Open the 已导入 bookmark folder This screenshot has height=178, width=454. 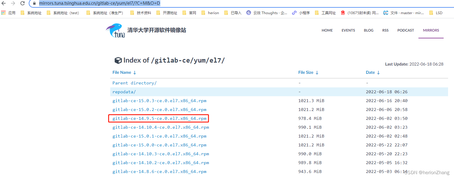[x=233, y=13]
